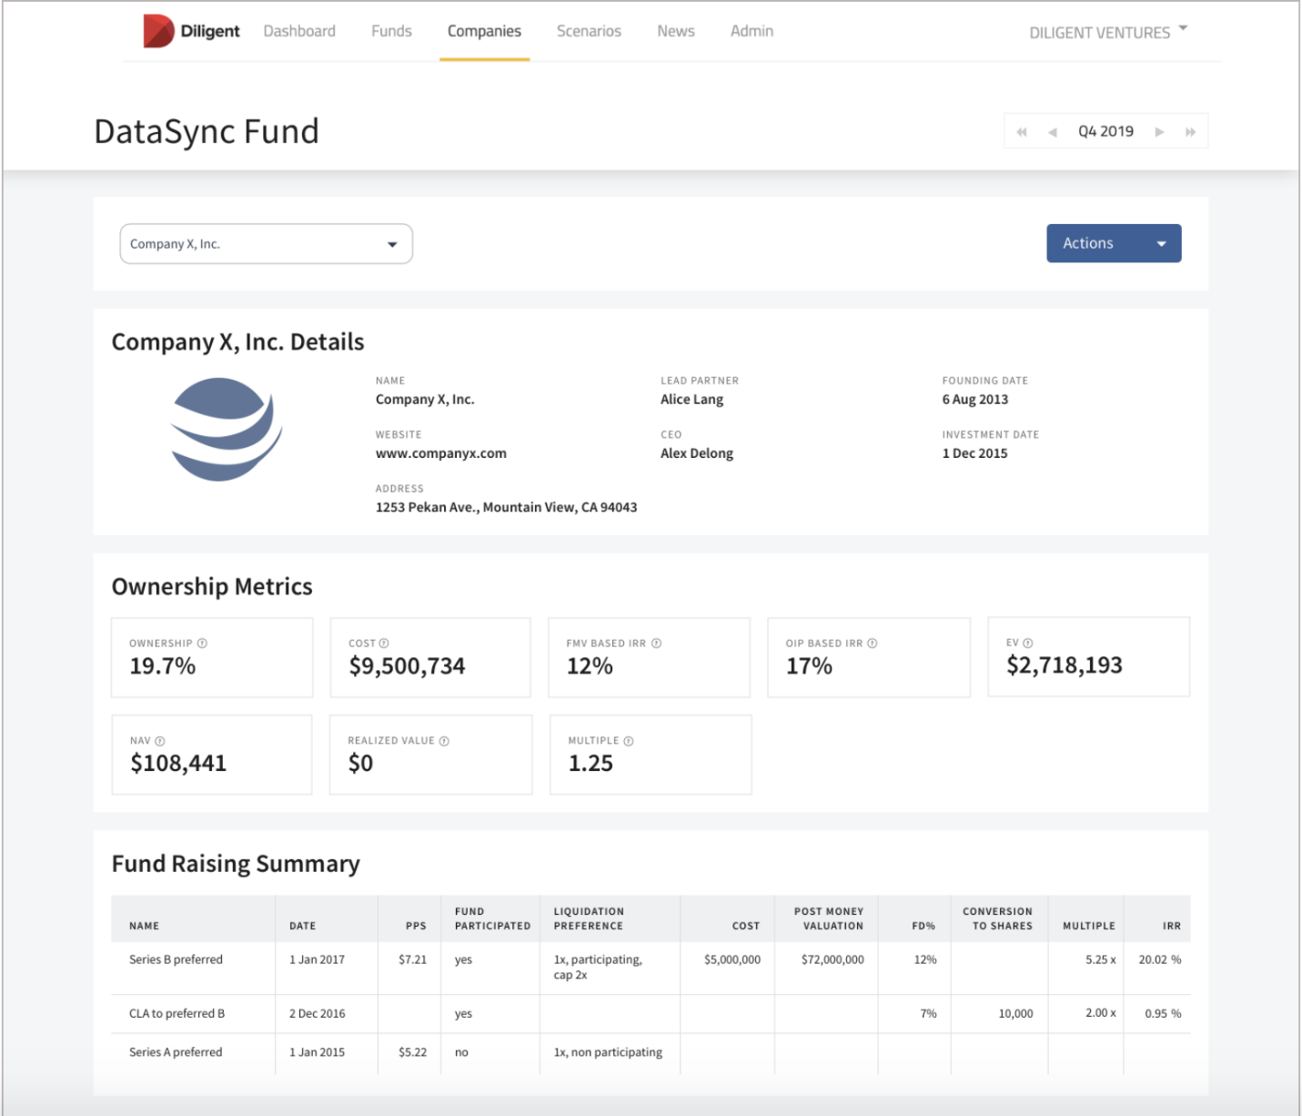The width and height of the screenshot is (1302, 1116).
Task: Click the Series B preferred row name
Action: click(176, 959)
